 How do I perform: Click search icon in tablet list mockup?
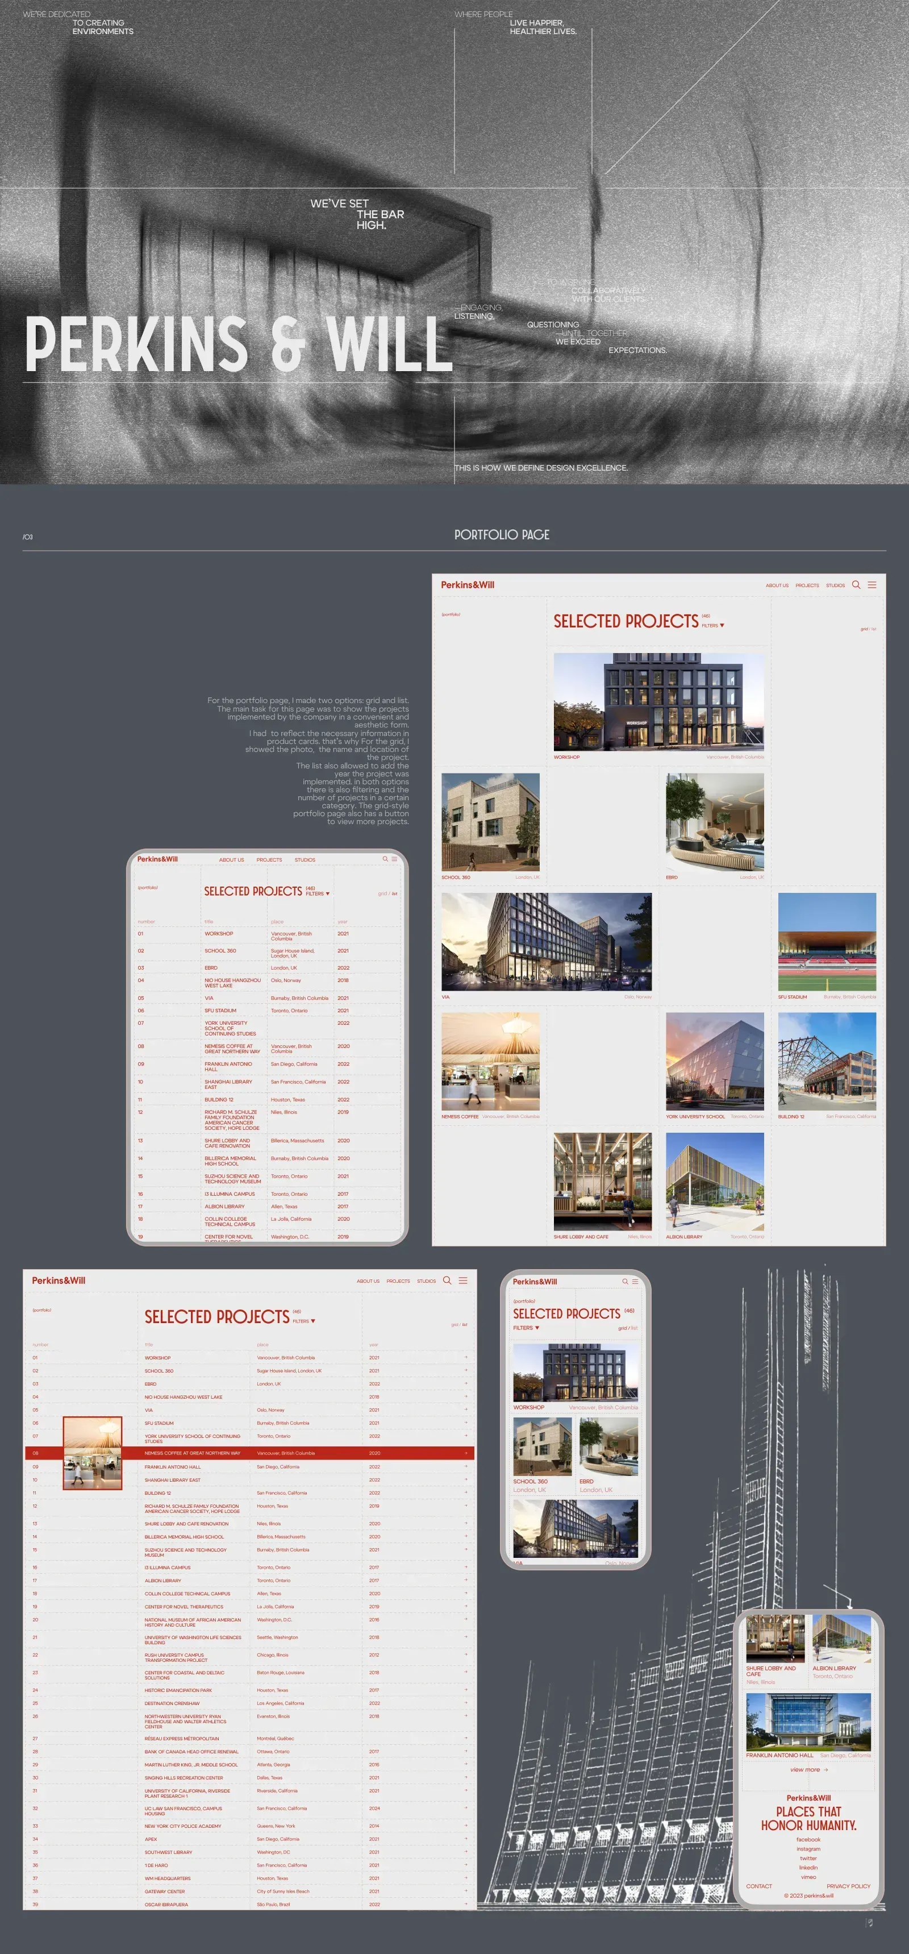pos(385,859)
